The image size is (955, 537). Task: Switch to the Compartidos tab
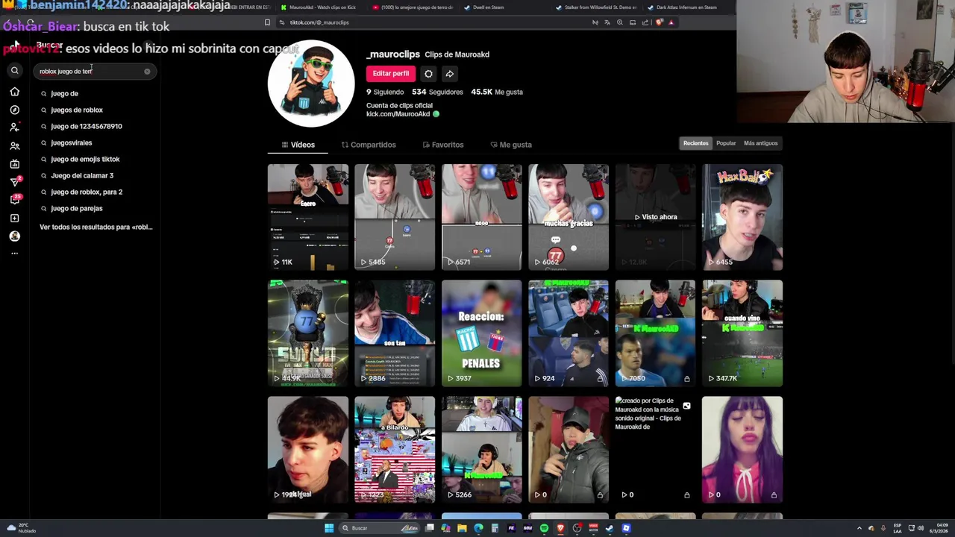369,145
